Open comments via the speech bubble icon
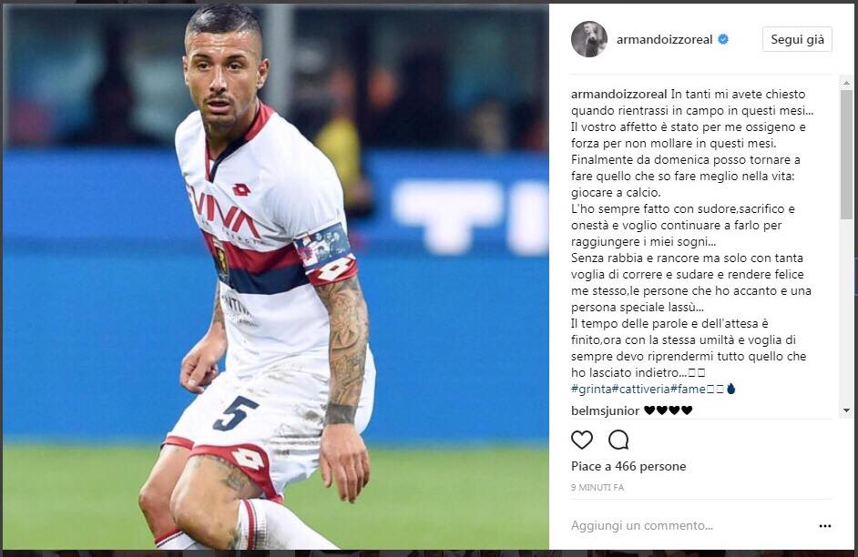The width and height of the screenshot is (858, 557). click(618, 440)
